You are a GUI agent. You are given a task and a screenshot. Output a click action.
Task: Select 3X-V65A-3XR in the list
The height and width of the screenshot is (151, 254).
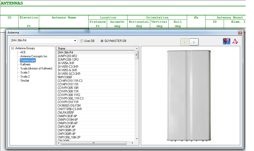pos(96,63)
